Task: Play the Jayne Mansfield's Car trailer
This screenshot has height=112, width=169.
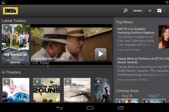Action: tap(101, 54)
